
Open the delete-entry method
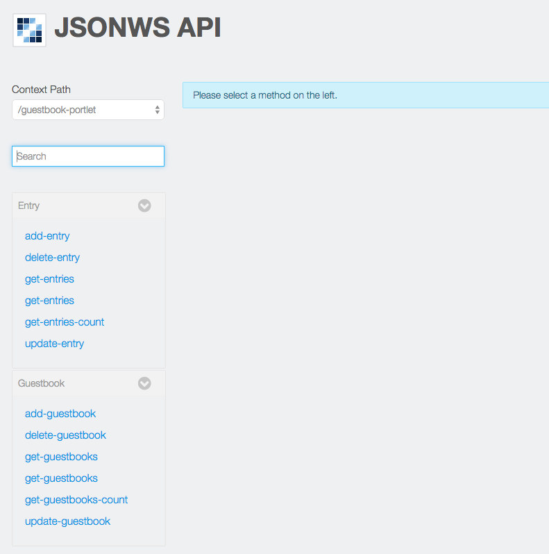click(52, 258)
